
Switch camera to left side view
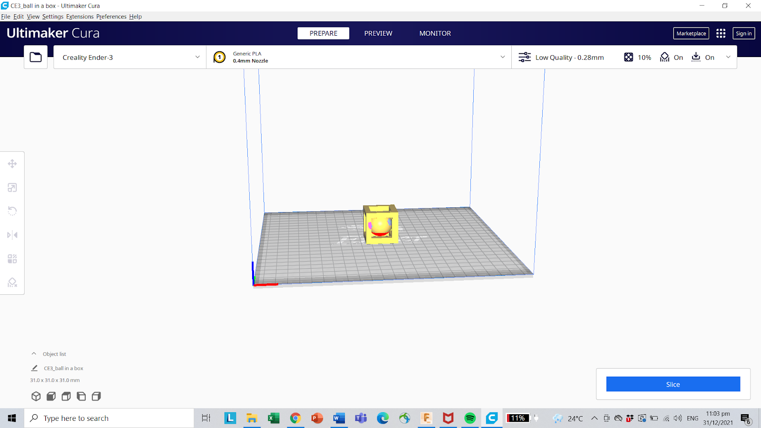pos(81,396)
